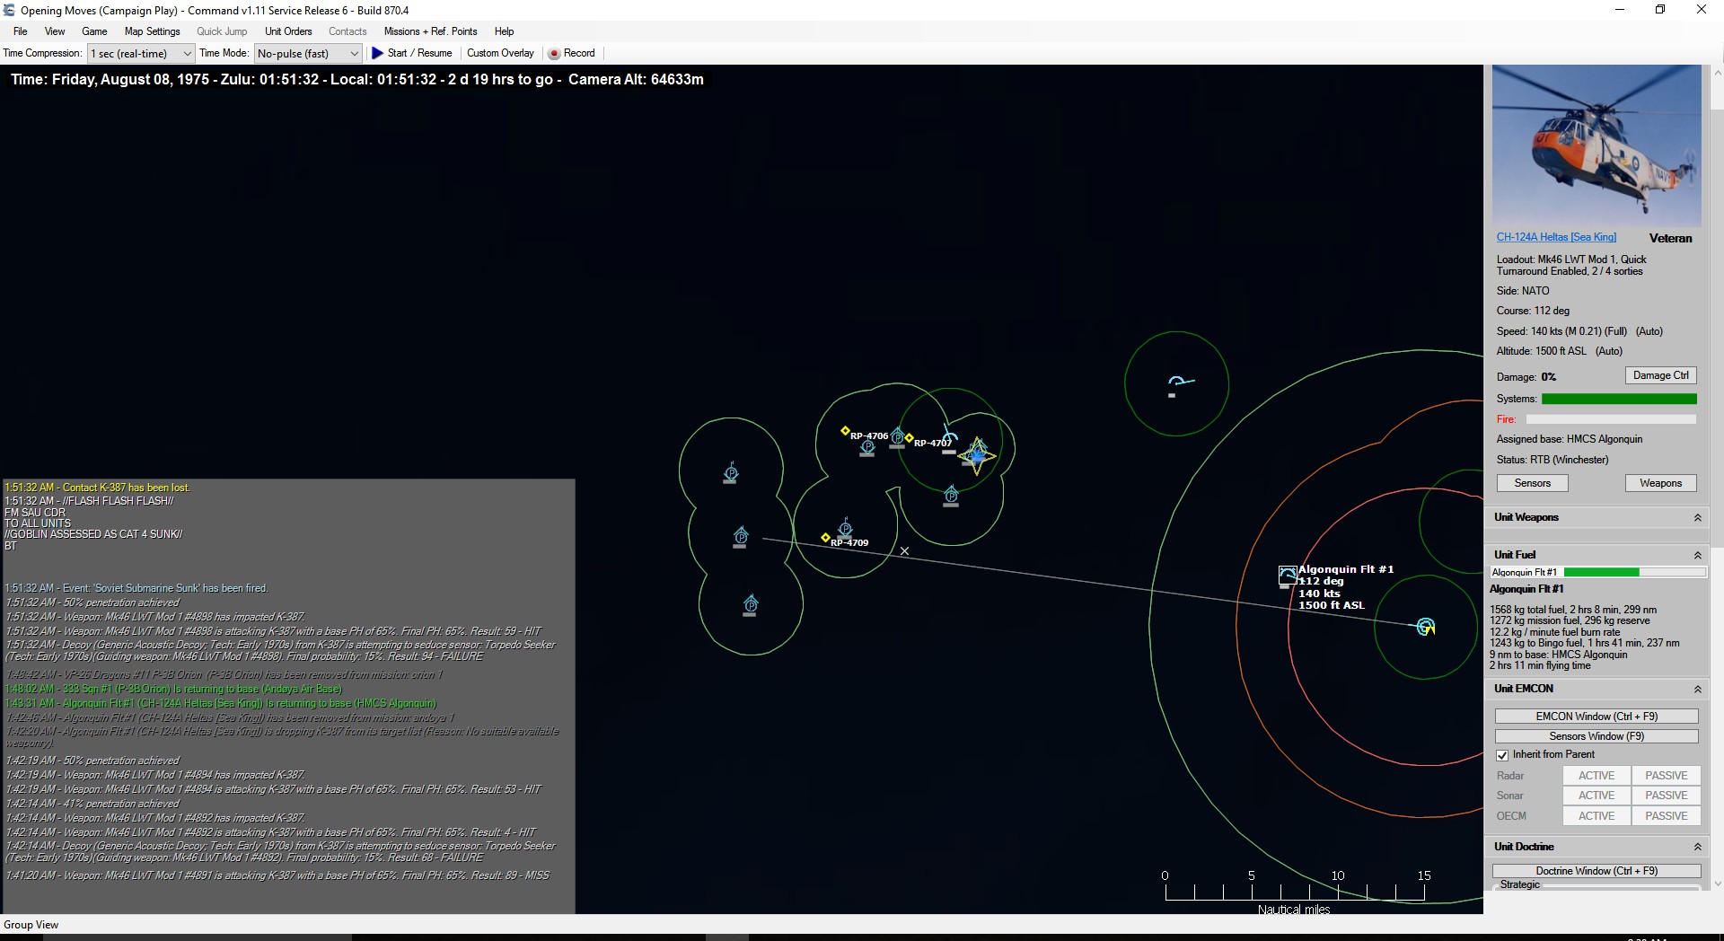This screenshot has width=1724, height=941.
Task: Click the 333 Sqn #1 returning to base log entry
Action: [x=173, y=689]
